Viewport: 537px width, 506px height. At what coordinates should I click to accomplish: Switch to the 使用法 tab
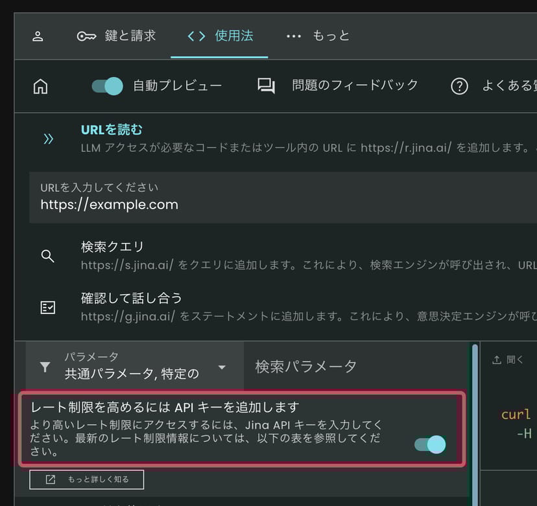[x=220, y=36]
